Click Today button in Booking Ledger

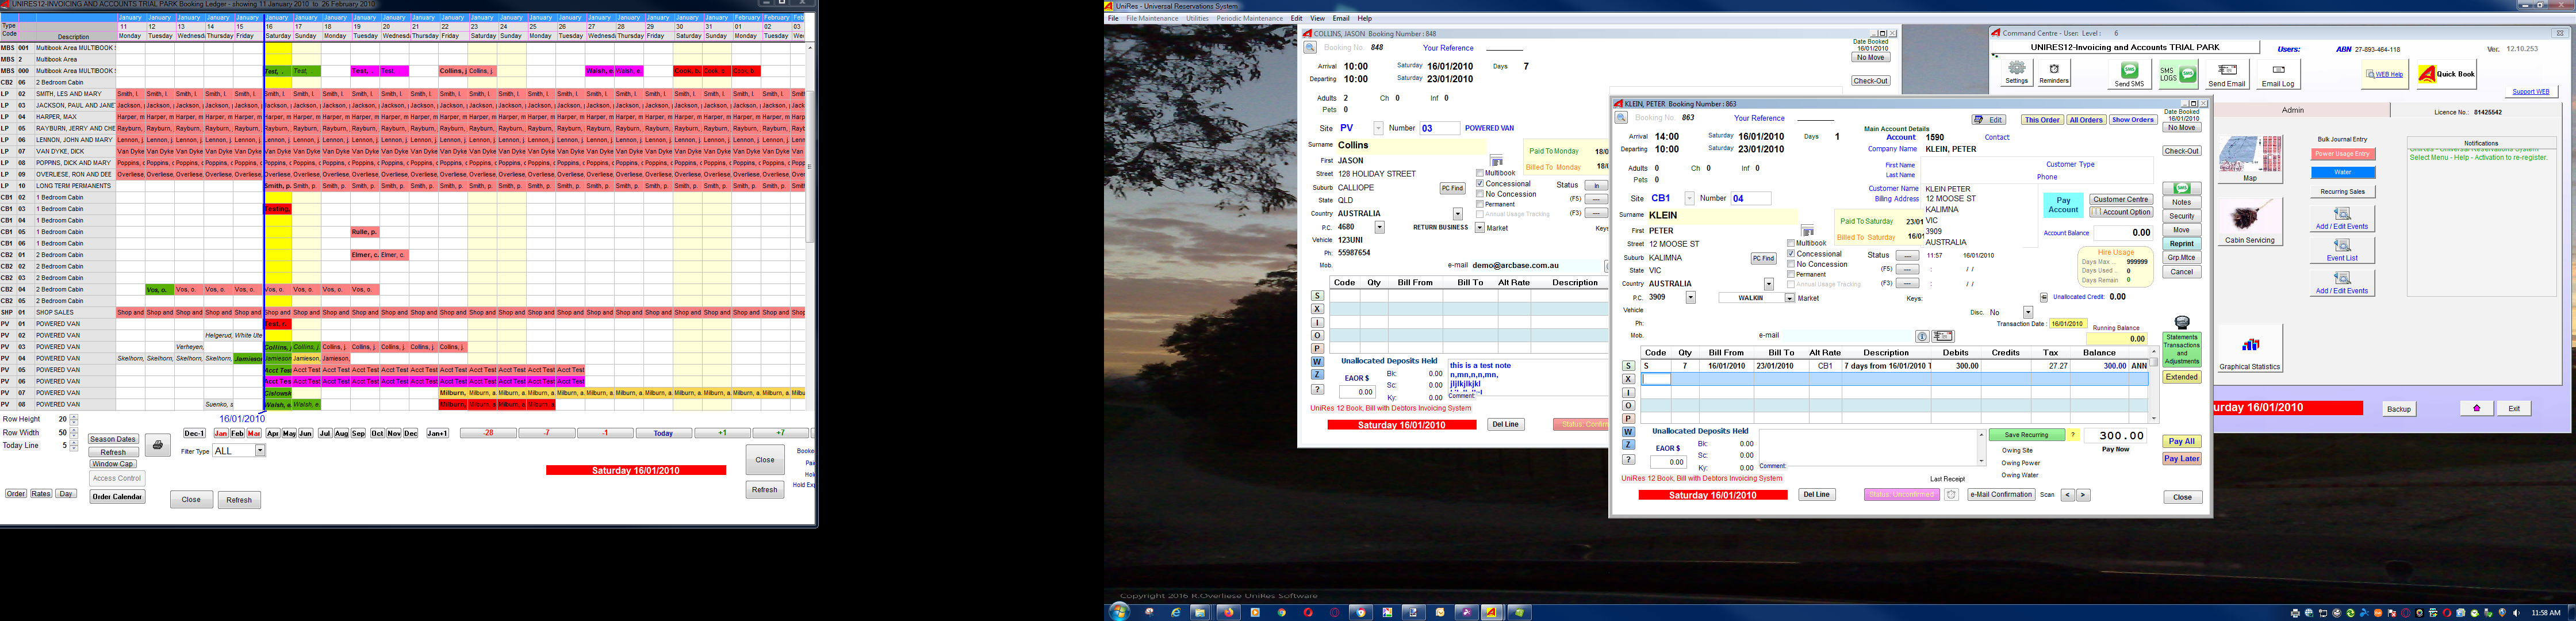pyautogui.click(x=663, y=433)
